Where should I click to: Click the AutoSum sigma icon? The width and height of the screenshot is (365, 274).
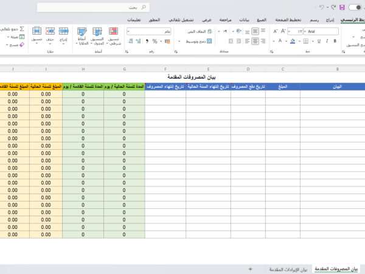pyautogui.click(x=23, y=29)
